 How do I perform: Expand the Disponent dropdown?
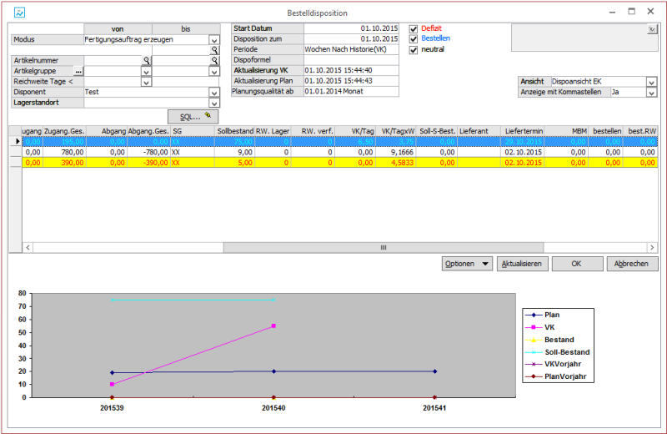tap(214, 93)
